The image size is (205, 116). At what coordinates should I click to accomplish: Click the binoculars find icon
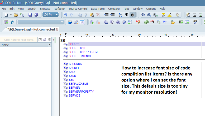pyautogui.click(x=143, y=15)
